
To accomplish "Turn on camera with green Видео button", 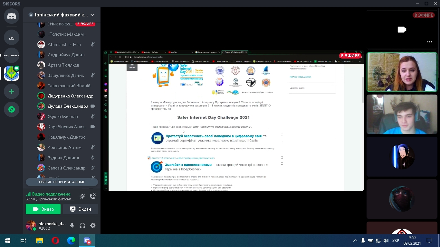I will [x=43, y=209].
